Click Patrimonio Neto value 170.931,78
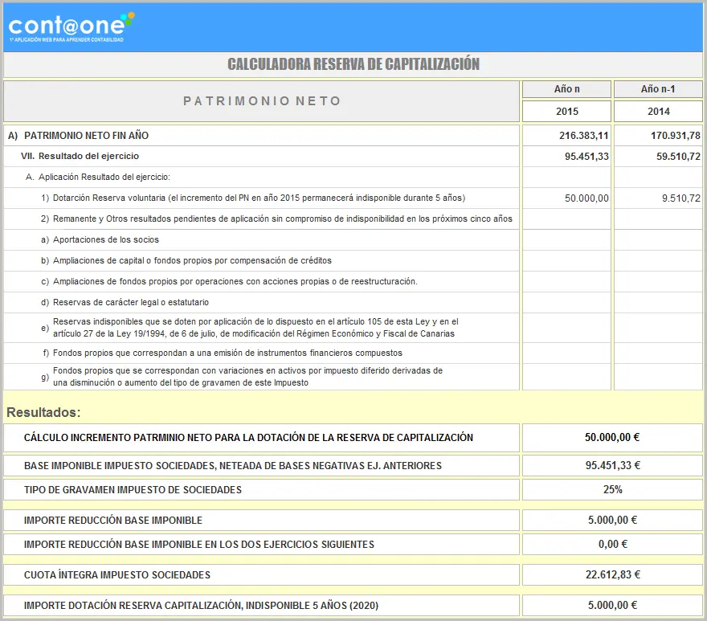 pyautogui.click(x=658, y=135)
